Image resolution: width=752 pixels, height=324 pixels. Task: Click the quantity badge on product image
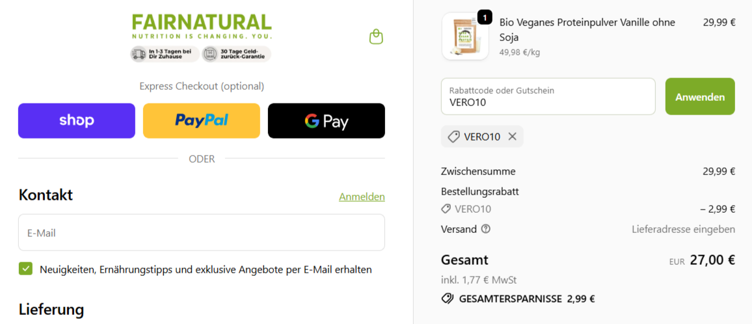tap(485, 18)
